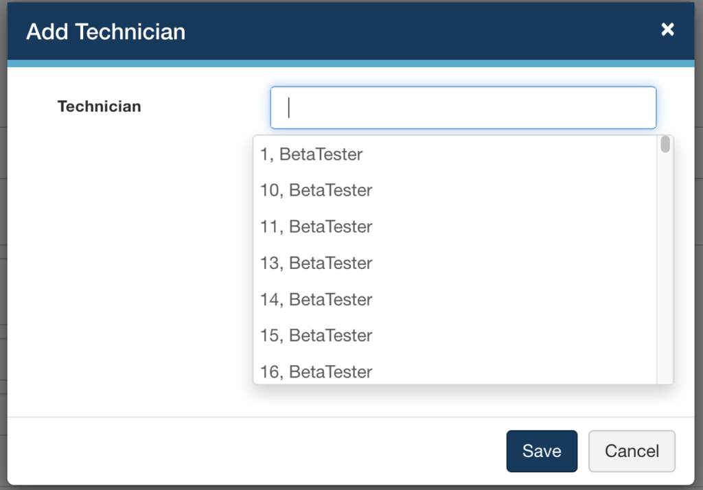
Task: Close the Add Technician dialog
Action: (667, 30)
